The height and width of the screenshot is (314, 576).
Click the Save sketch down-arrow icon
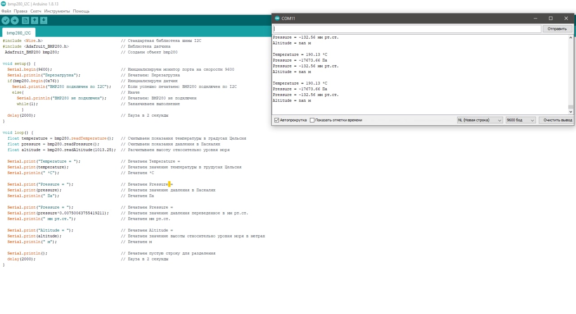[x=44, y=20]
